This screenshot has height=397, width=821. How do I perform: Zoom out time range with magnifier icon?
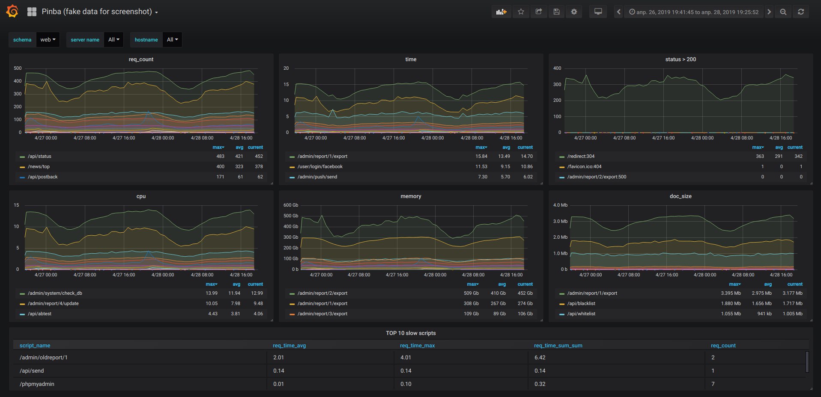click(x=783, y=12)
